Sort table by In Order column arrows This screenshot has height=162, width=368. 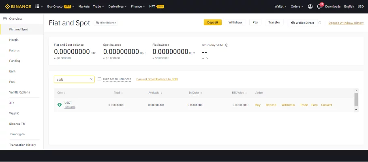[201, 93]
